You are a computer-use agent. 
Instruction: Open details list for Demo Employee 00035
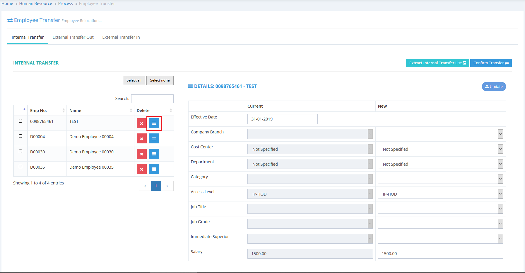click(154, 169)
